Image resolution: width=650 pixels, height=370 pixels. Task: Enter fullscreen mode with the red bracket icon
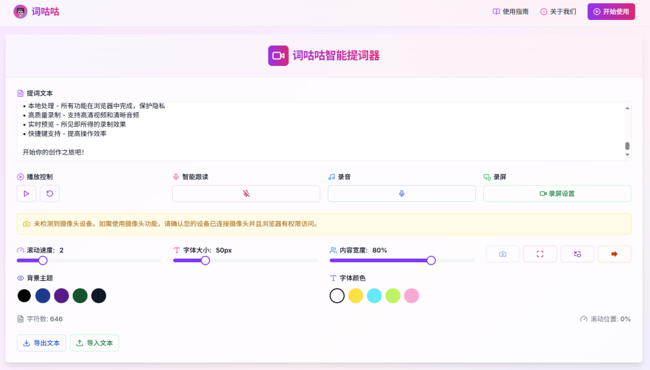[540, 254]
